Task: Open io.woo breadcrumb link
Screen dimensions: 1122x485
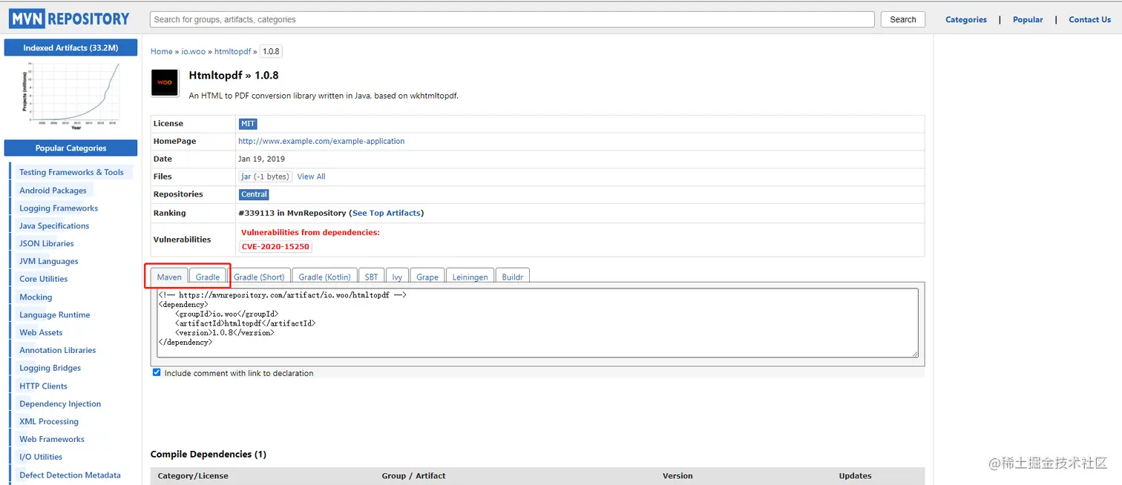Action: point(194,51)
